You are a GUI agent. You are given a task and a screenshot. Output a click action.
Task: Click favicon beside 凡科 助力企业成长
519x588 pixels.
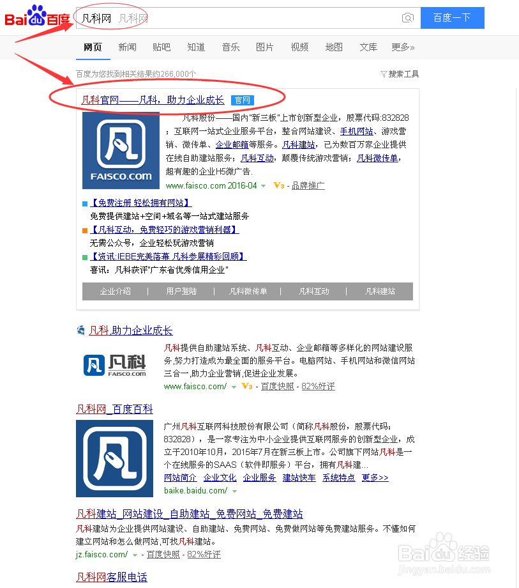click(x=80, y=330)
